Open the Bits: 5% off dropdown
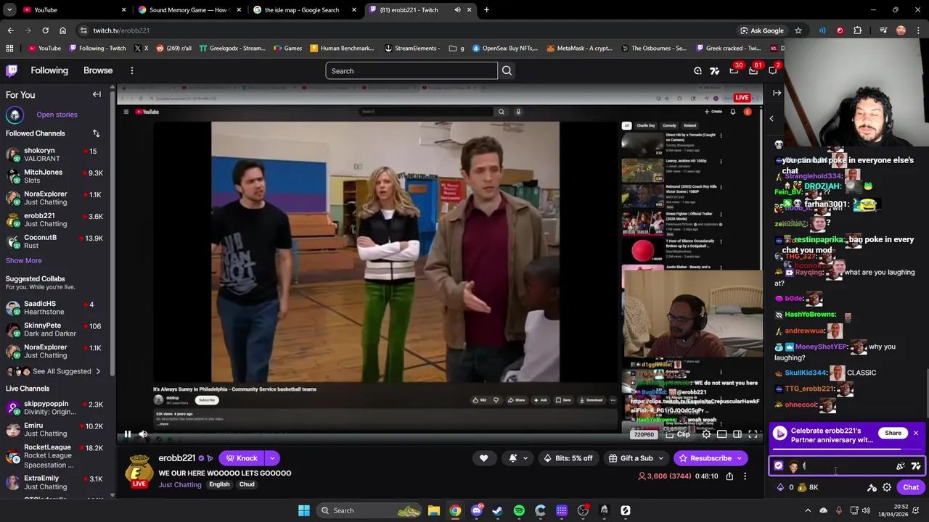 pyautogui.click(x=568, y=458)
